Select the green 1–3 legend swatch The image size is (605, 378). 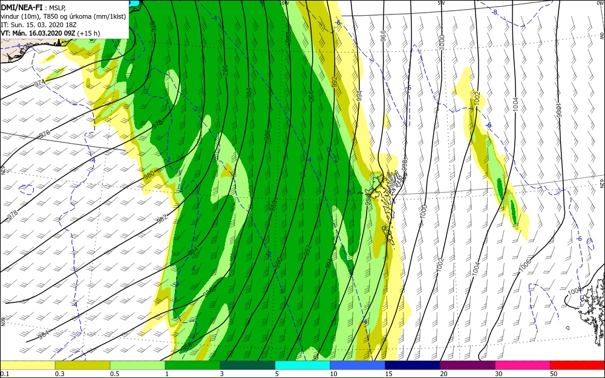click(x=192, y=365)
